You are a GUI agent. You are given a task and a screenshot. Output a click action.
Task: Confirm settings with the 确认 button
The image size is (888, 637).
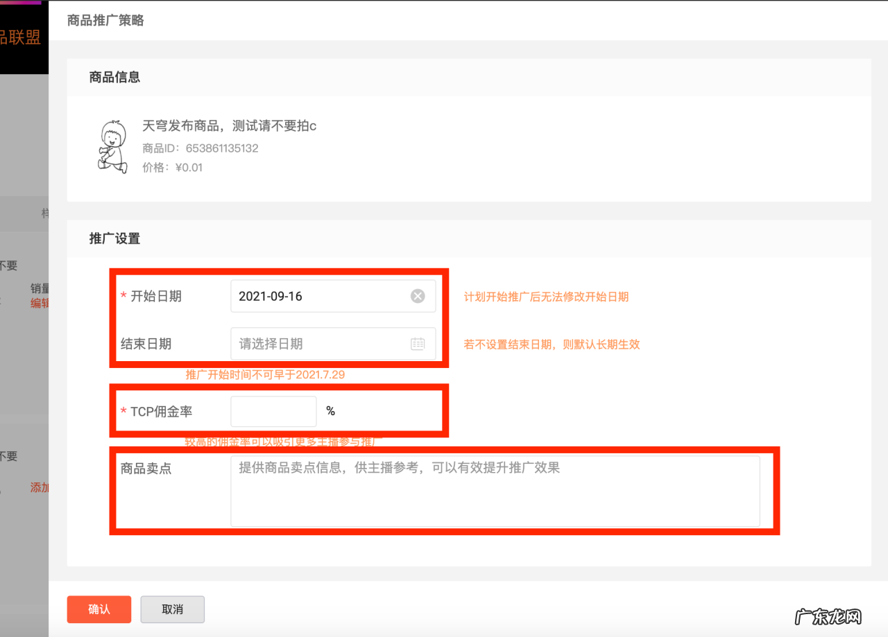tap(99, 609)
